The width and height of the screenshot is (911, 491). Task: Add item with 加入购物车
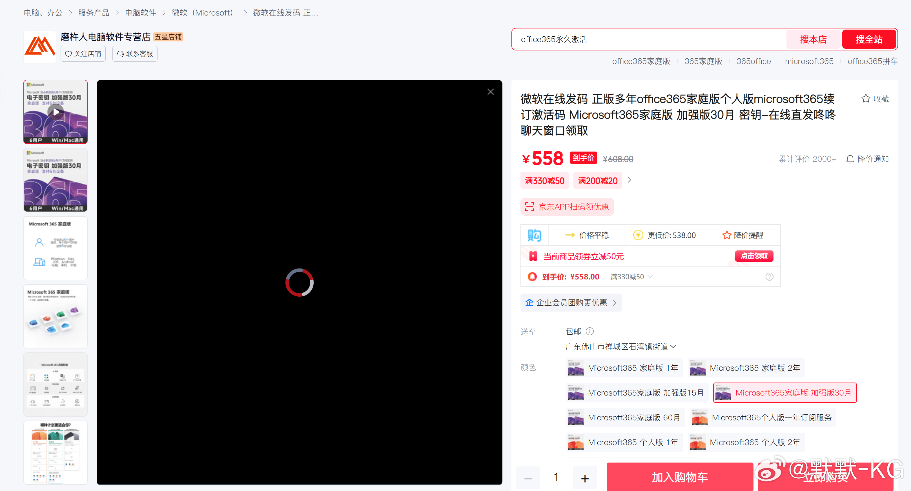click(x=680, y=477)
